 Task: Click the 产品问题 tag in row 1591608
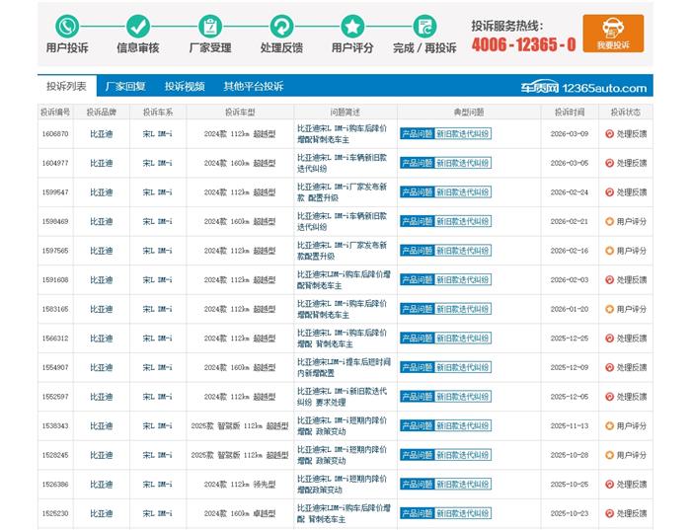coord(416,280)
